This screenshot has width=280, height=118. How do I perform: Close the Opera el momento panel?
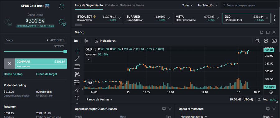pos(274,109)
